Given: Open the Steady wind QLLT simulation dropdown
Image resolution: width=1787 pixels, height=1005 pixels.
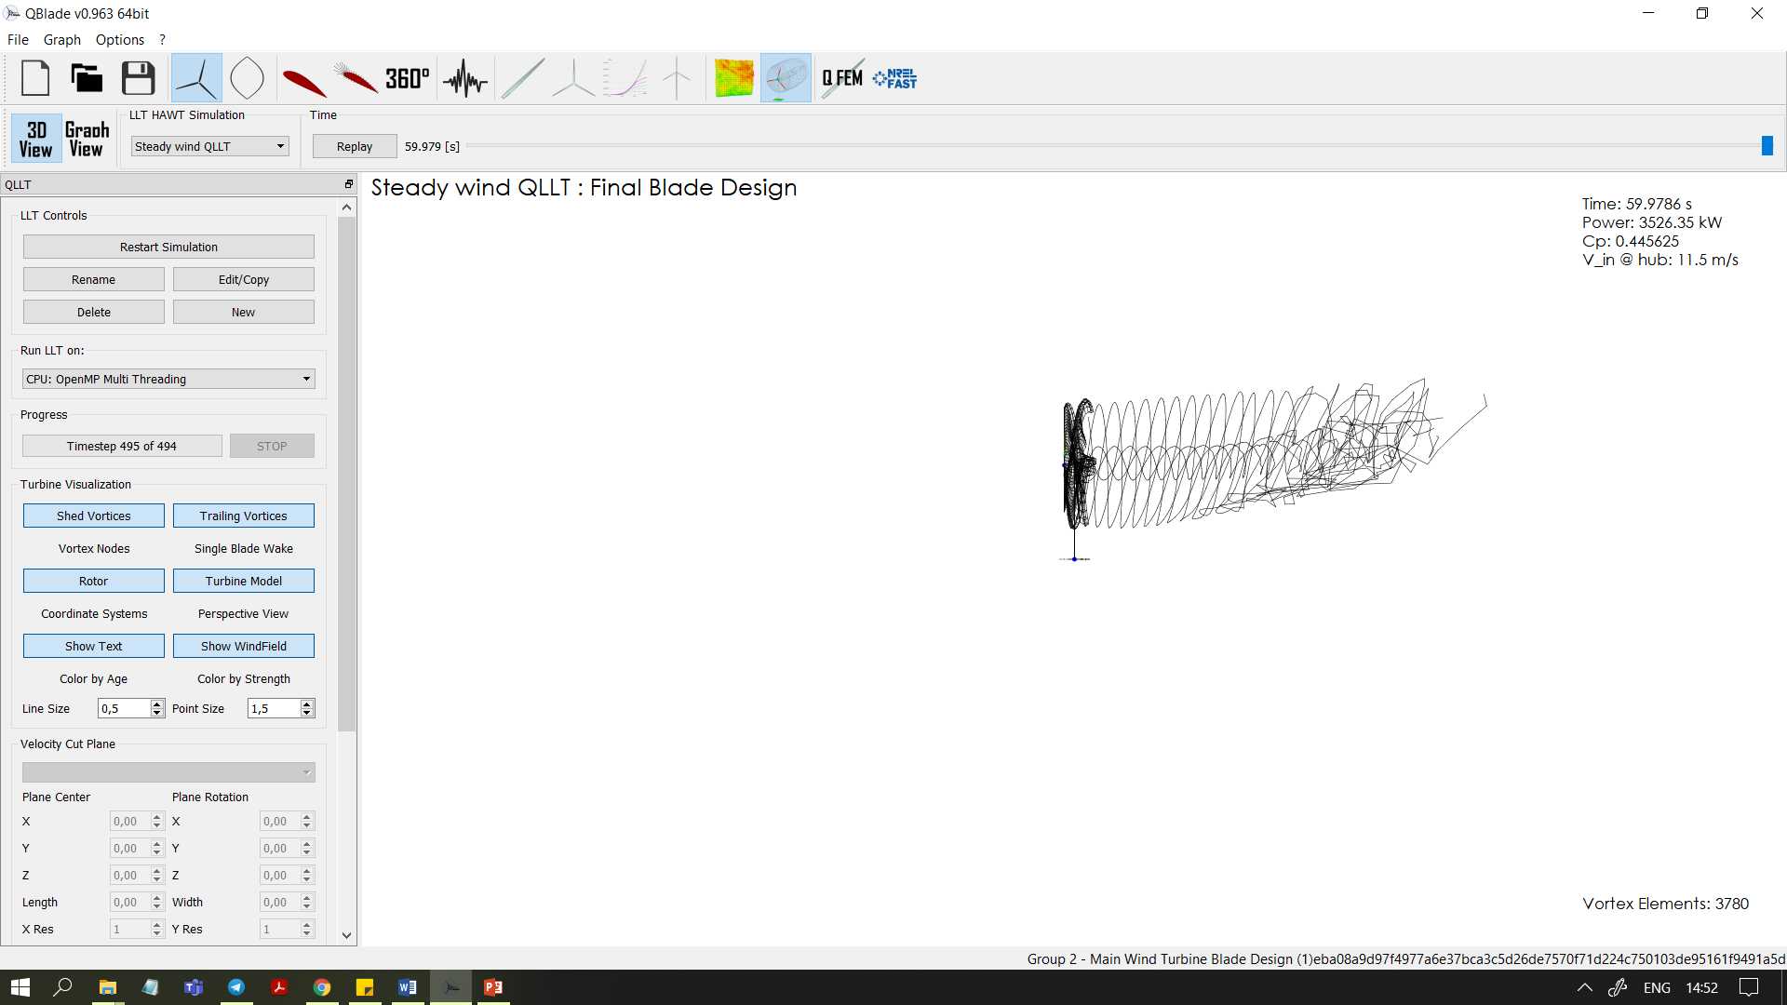Looking at the screenshot, I should pos(210,146).
